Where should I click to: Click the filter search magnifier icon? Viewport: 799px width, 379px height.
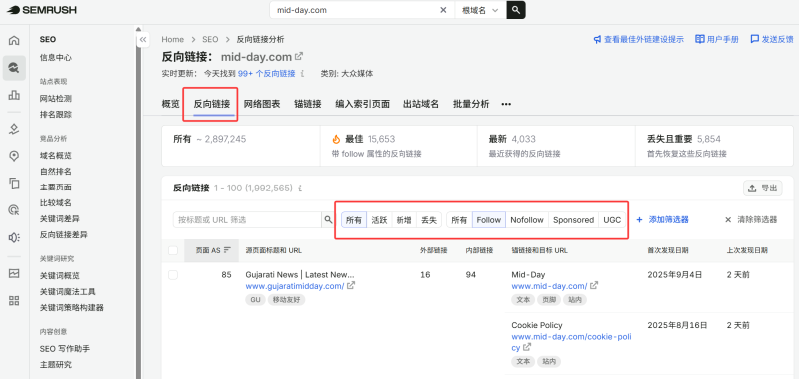[328, 219]
